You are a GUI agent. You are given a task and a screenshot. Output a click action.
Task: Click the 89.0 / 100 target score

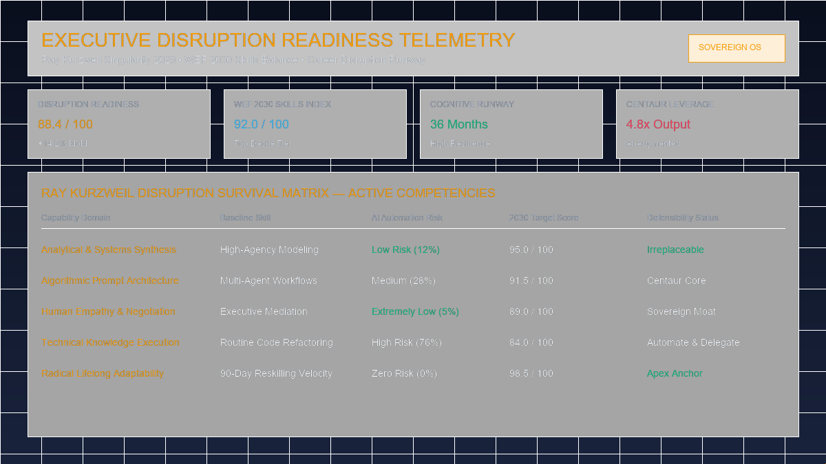pos(531,311)
